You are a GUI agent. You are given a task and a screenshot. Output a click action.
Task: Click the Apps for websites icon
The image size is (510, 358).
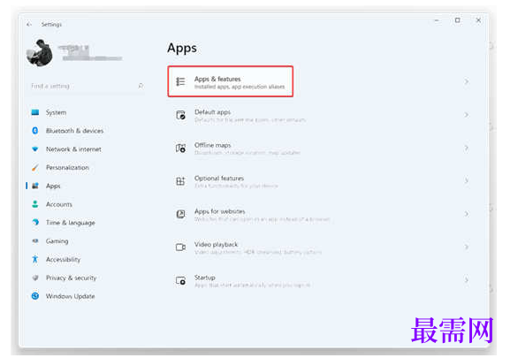coord(180,214)
